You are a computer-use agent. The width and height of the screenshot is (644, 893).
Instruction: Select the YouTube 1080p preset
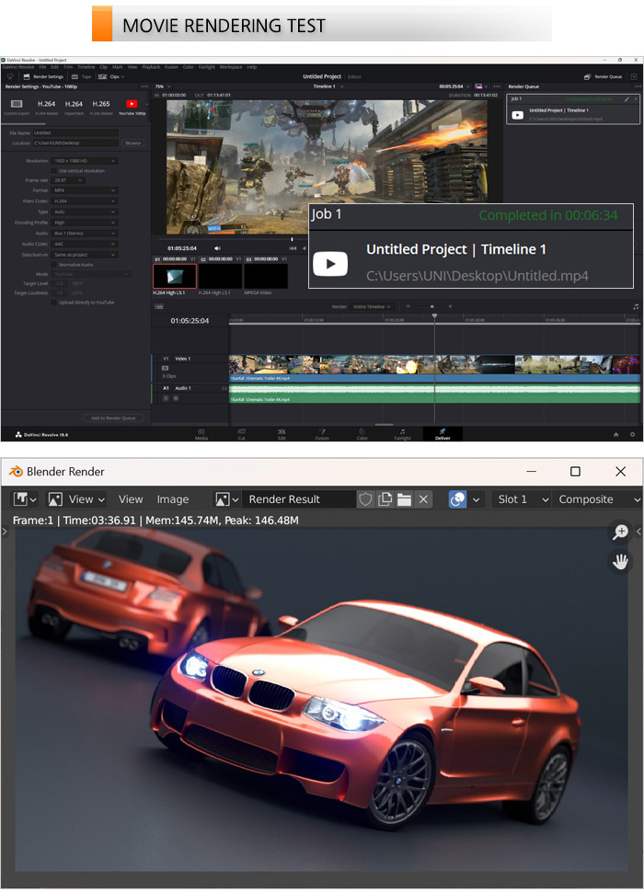132,107
